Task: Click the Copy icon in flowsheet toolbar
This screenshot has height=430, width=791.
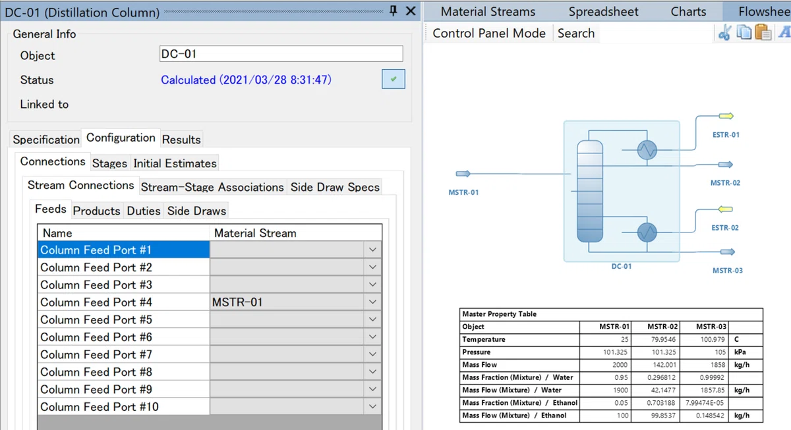Action: [x=745, y=33]
